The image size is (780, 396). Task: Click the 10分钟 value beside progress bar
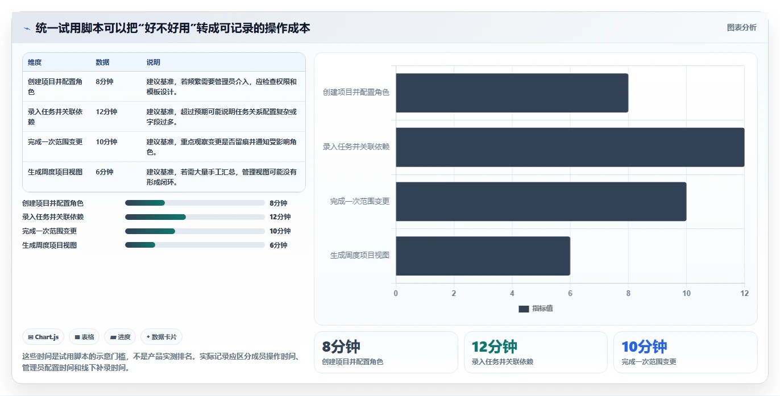280,231
